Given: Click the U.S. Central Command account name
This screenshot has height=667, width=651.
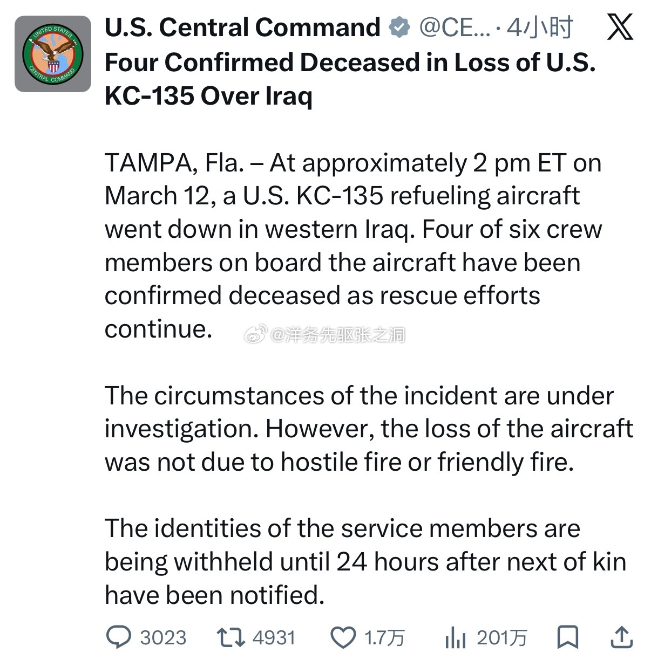Looking at the screenshot, I should coord(242,27).
